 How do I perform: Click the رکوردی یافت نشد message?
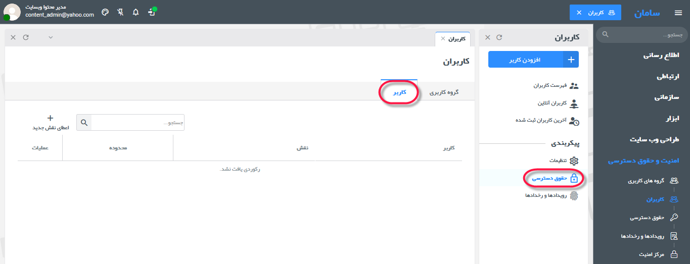240,169
